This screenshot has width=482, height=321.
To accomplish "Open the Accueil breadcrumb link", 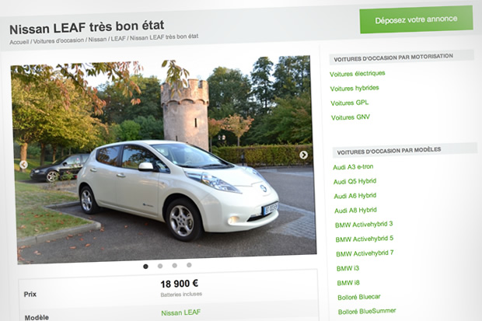I will coord(19,42).
